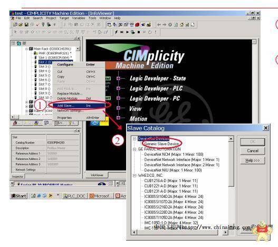Click the teal icon above project tree
Image resolution: width=278 pixels, height=247 pixels.
[x=19, y=43]
